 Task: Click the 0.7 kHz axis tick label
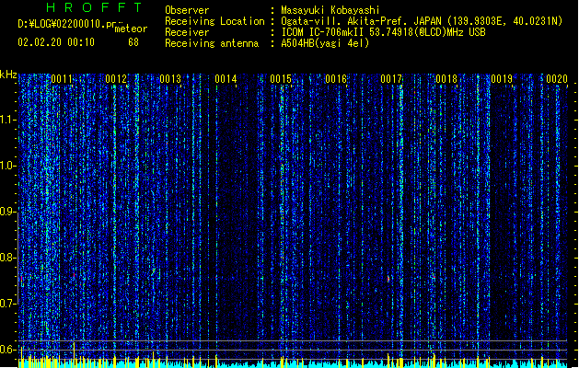pos(7,304)
